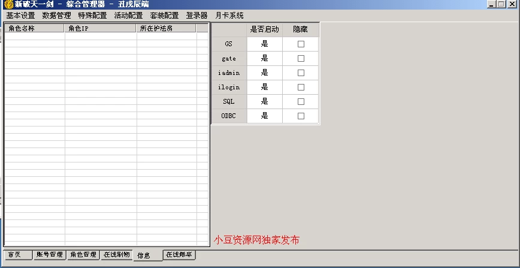The width and height of the screenshot is (520, 268).
Task: Toggle the 隐藏 checkbox for ilogin
Action: pos(301,87)
